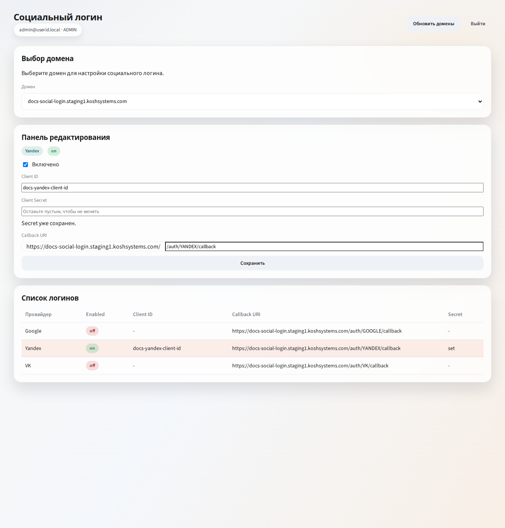
Task: Click the admin@userid.local ADMIN badge
Action: pyautogui.click(x=48, y=30)
